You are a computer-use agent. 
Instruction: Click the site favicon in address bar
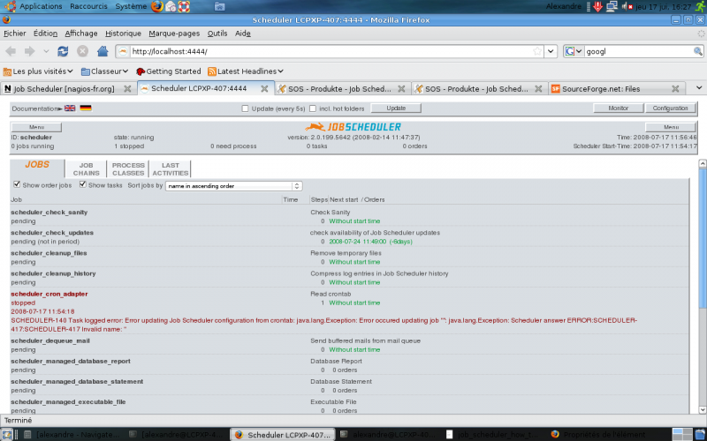click(123, 51)
